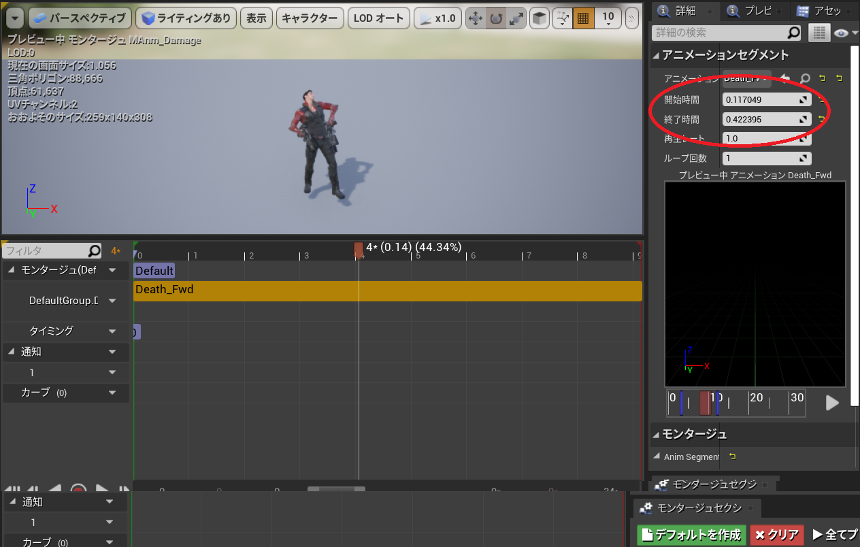Open the キャラクター menu
Image resolution: width=860 pixels, height=547 pixels.
tap(310, 18)
